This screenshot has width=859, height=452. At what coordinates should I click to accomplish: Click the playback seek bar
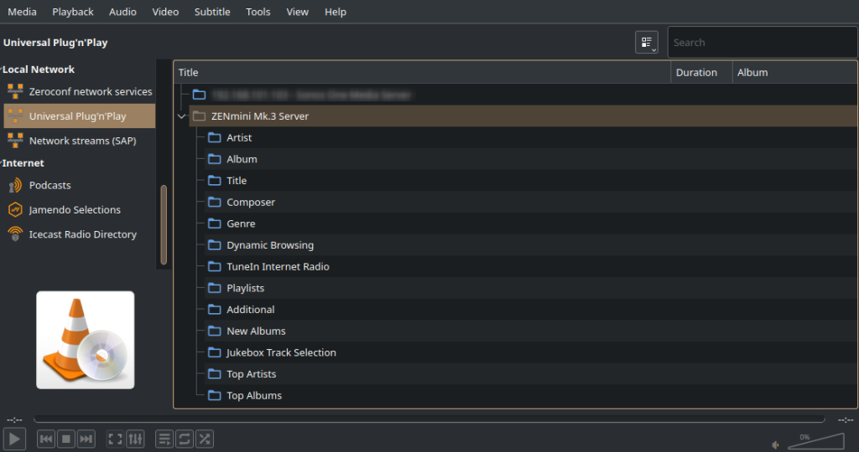pos(429,419)
